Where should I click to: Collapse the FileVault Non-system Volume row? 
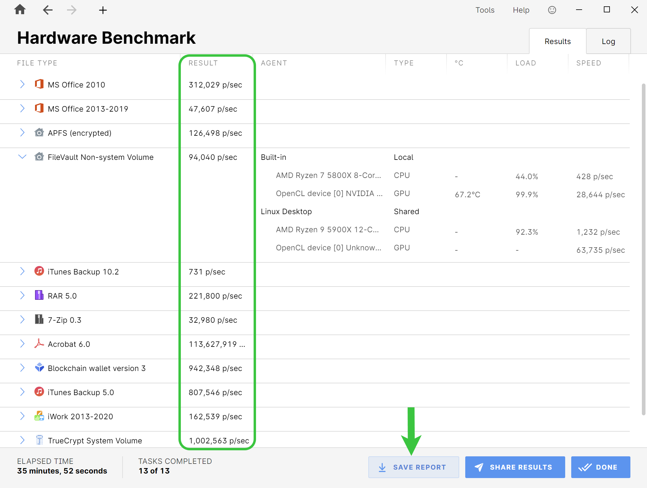[x=22, y=157]
